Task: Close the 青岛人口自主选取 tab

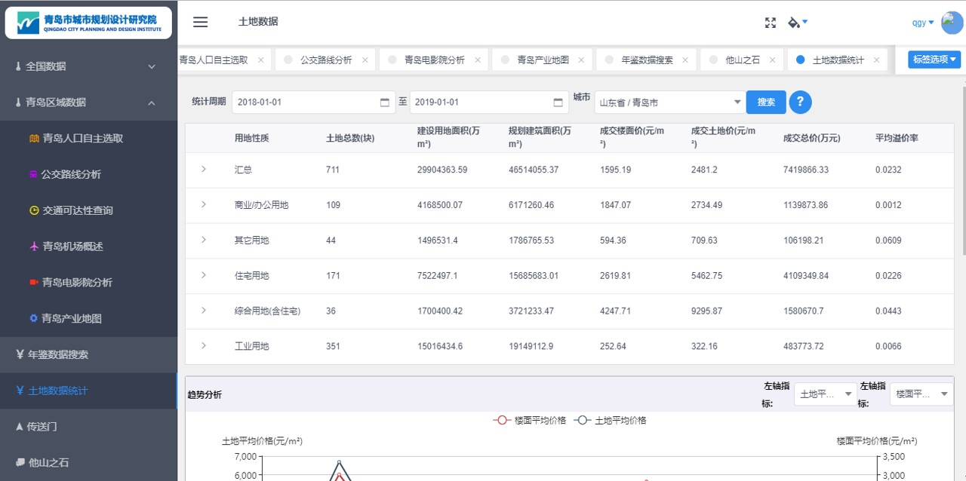Action: (260, 60)
